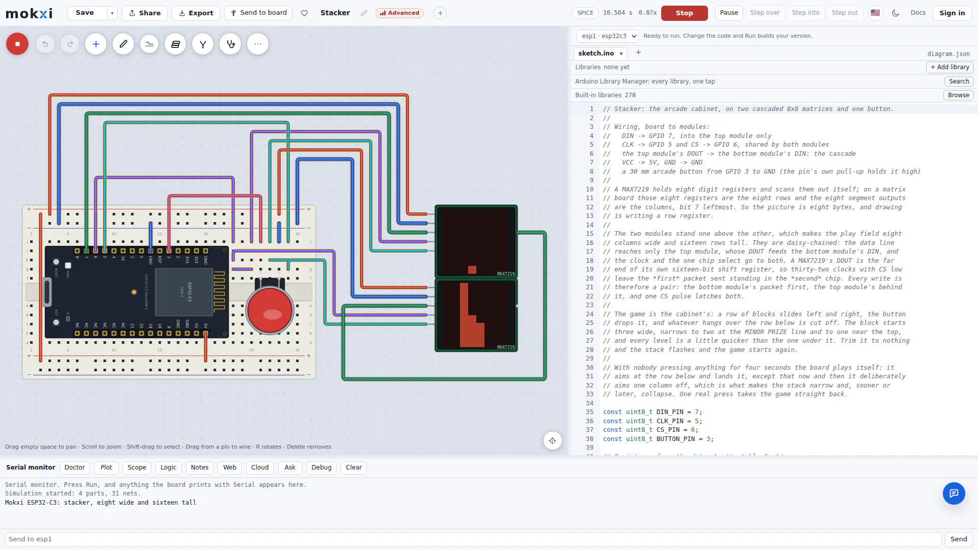Click the Share button

(145, 13)
